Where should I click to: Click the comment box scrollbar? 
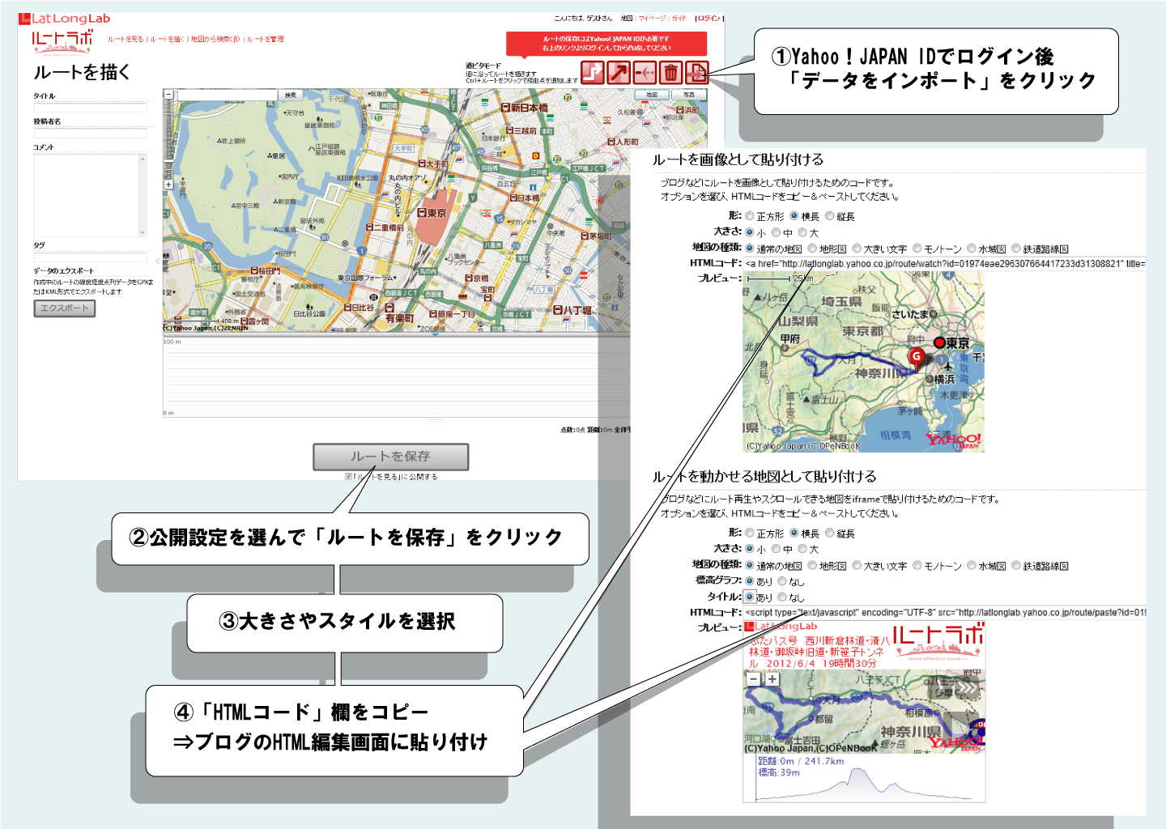coord(143,195)
